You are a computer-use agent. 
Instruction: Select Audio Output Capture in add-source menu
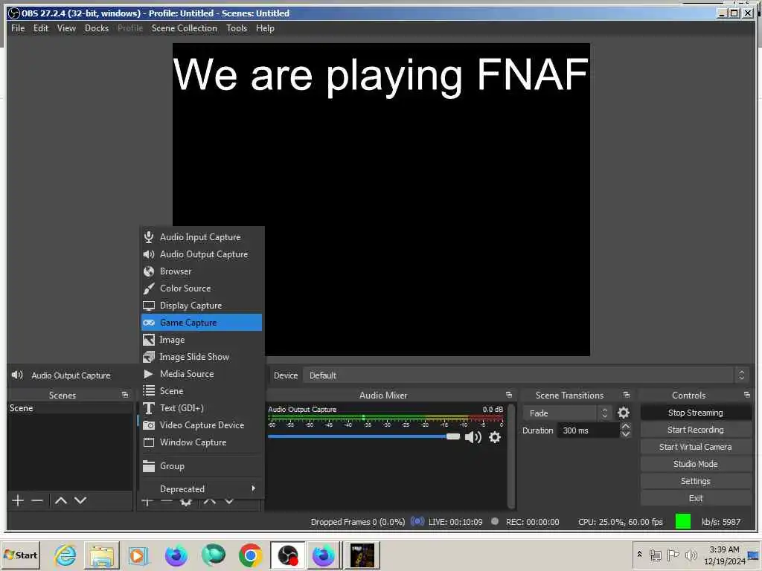(x=201, y=254)
